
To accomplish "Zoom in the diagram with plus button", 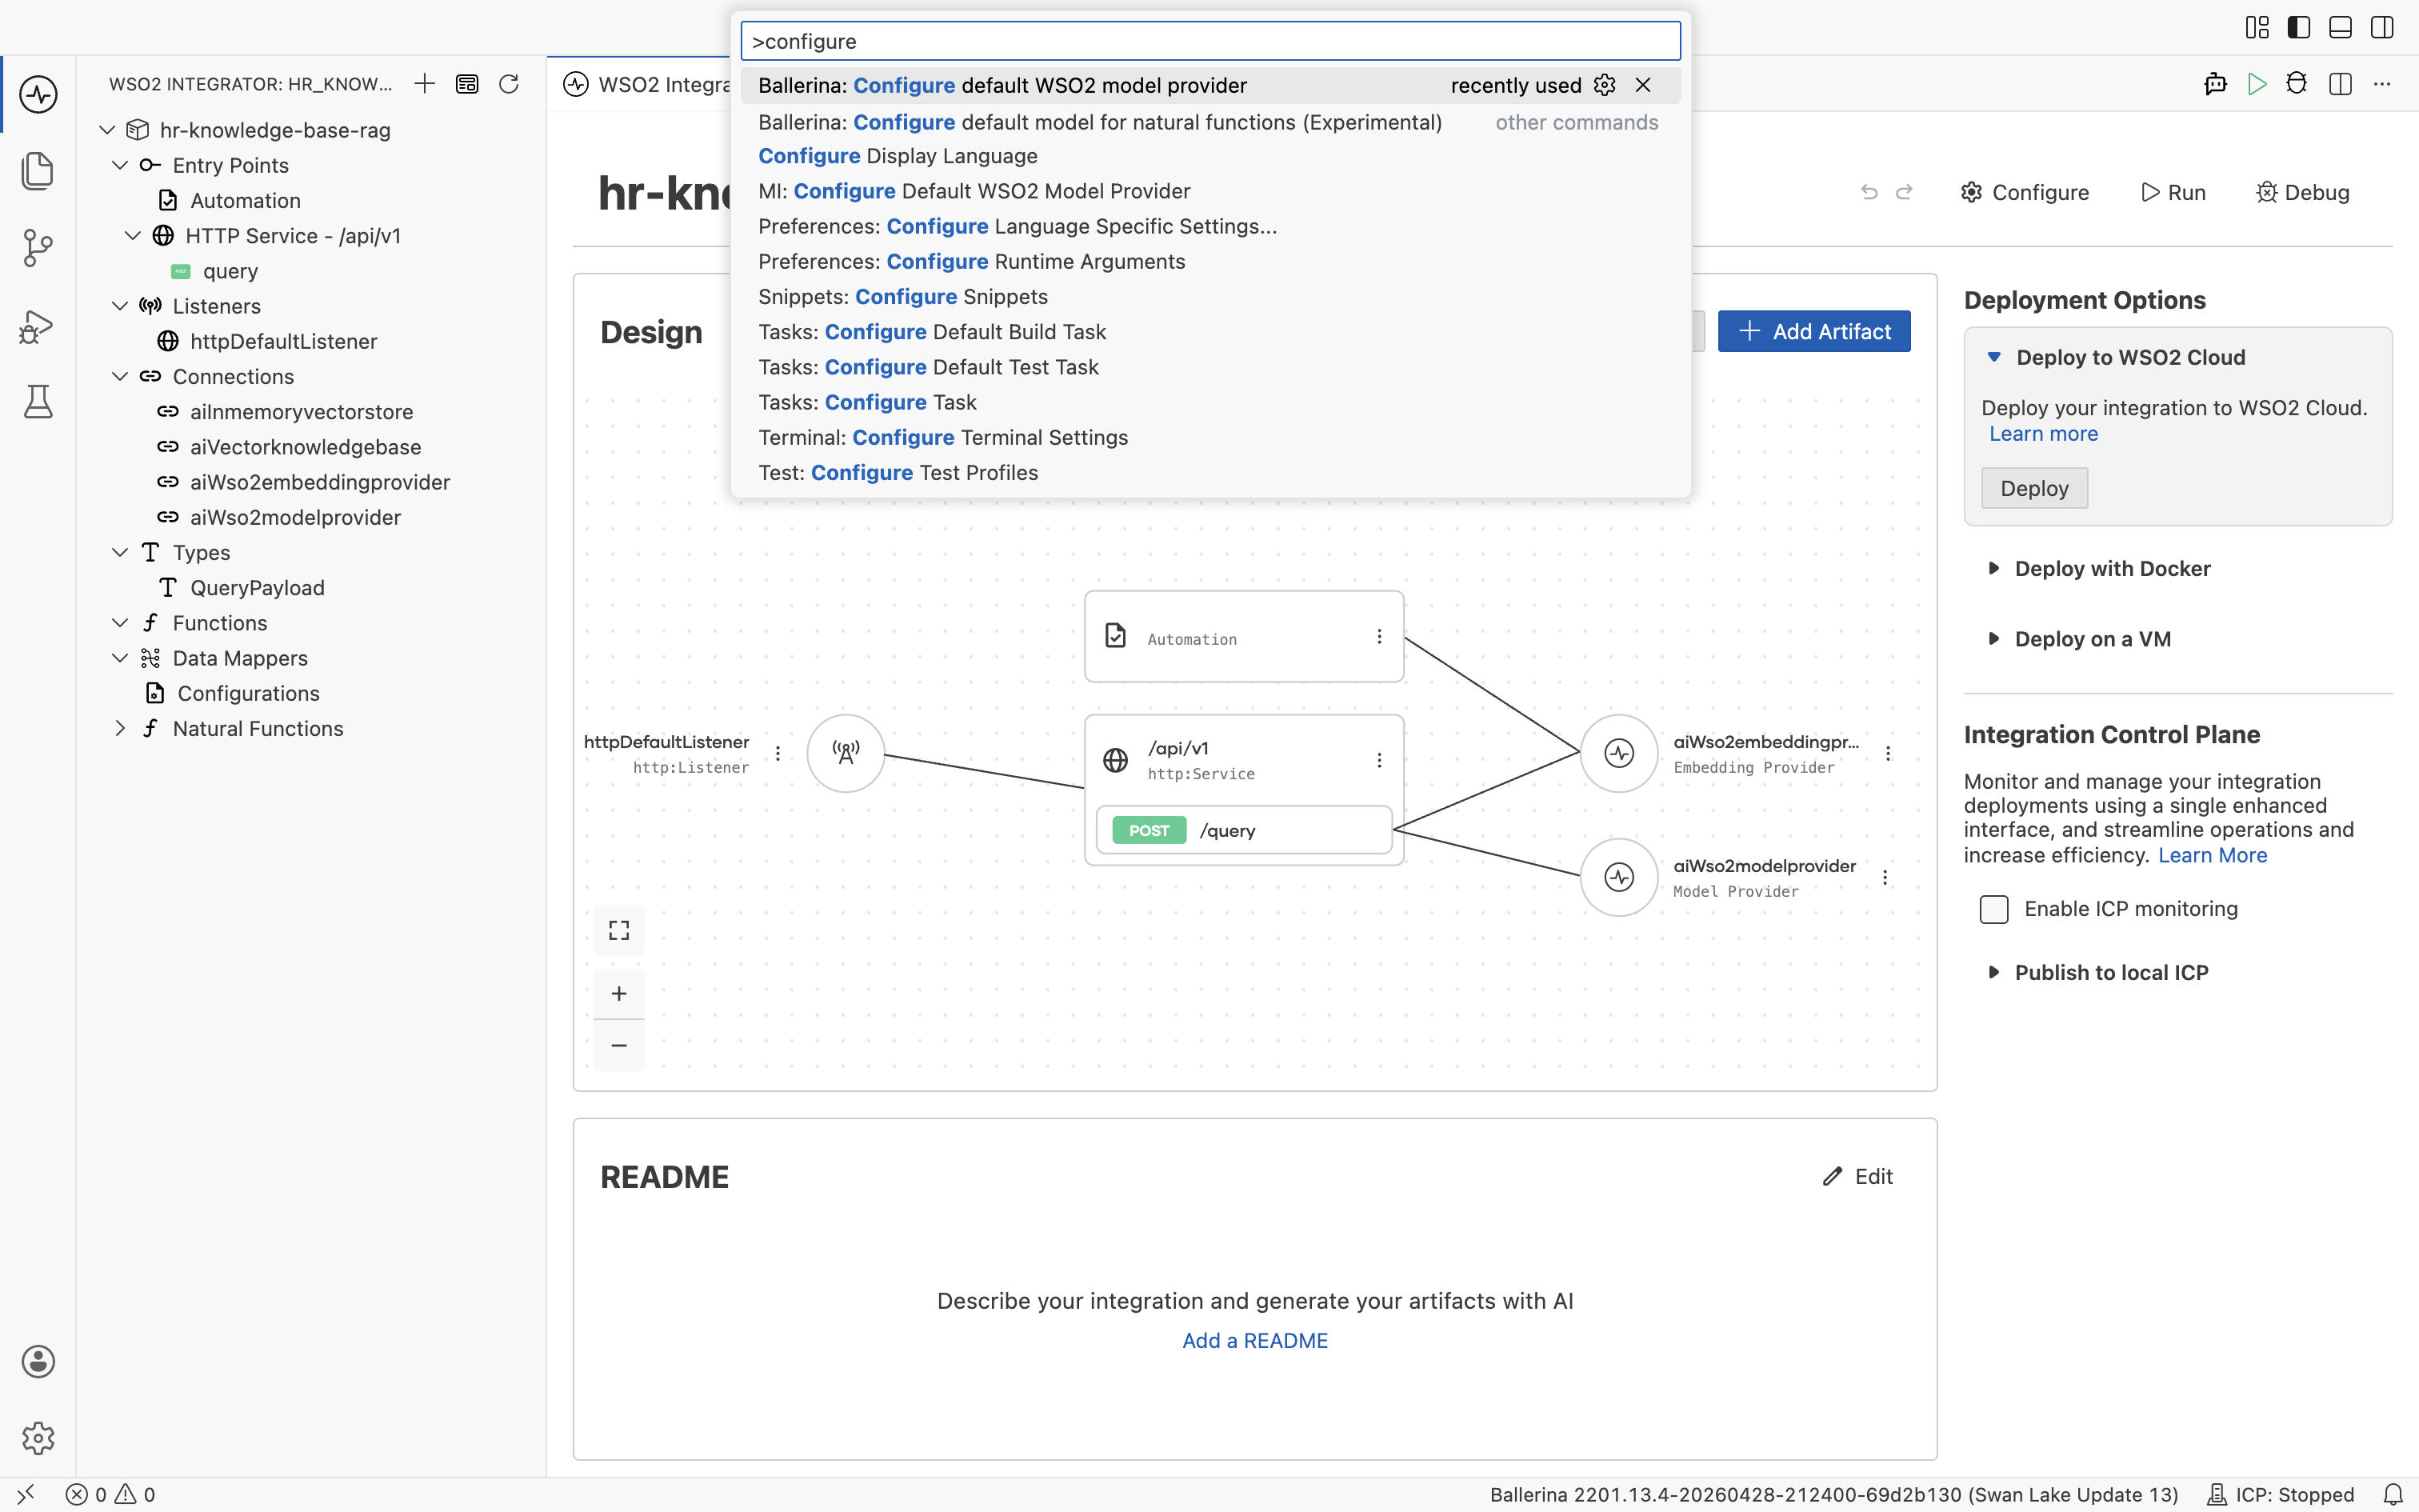I will (618, 993).
